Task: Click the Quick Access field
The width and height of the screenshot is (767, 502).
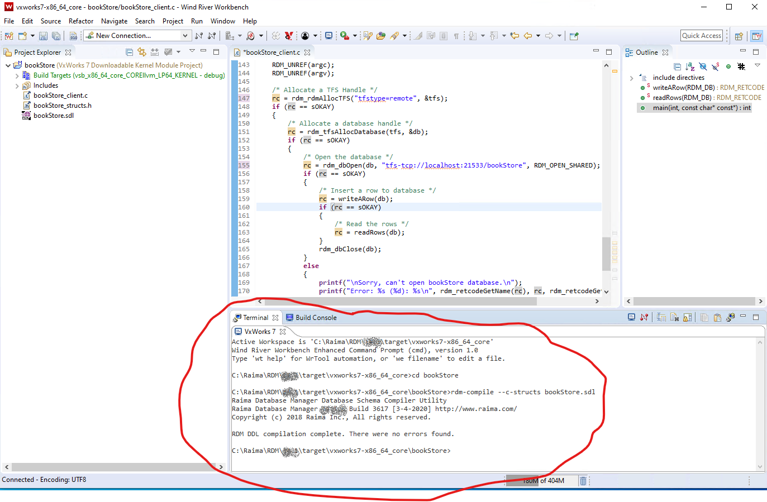Action: (702, 36)
